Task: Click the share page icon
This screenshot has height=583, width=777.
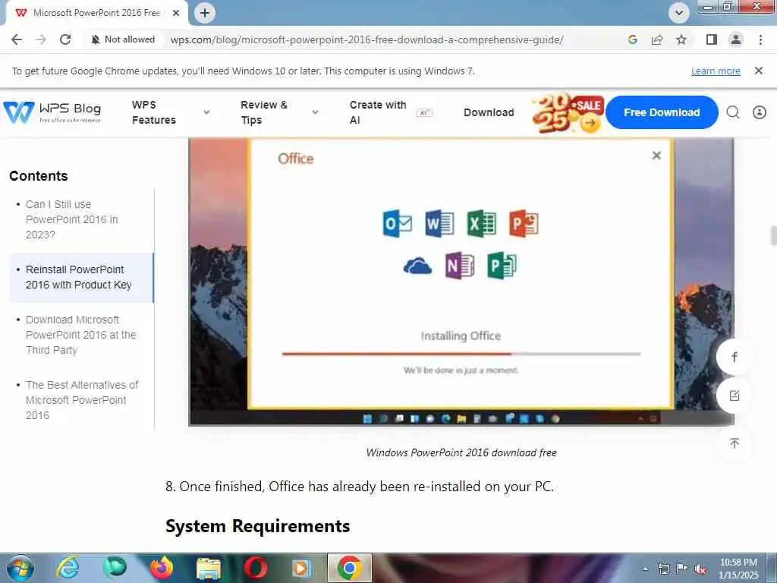Action: (657, 39)
